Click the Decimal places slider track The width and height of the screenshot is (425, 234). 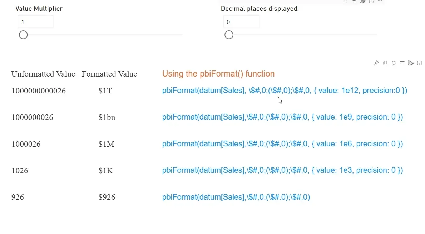[303, 35]
